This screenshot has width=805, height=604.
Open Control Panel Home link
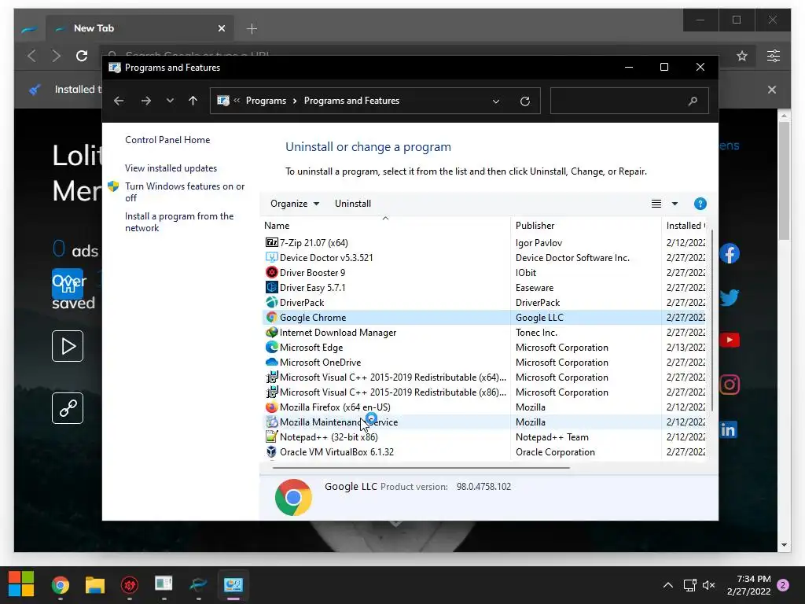(x=167, y=140)
